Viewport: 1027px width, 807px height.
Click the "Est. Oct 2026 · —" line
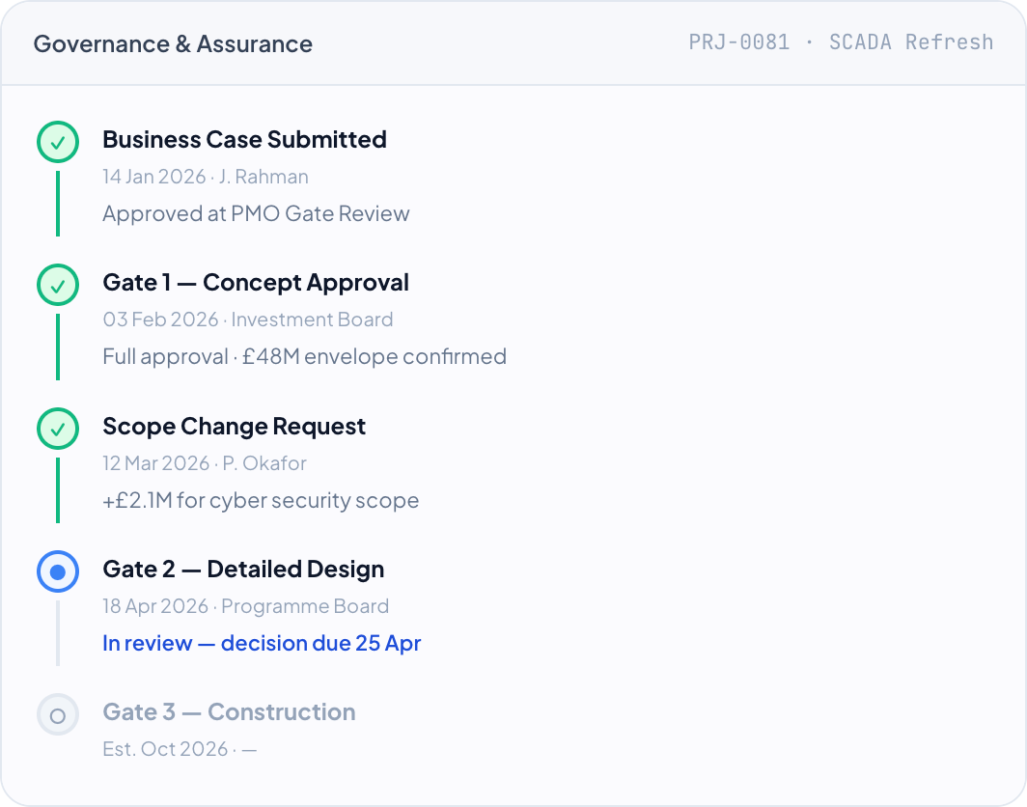180,749
